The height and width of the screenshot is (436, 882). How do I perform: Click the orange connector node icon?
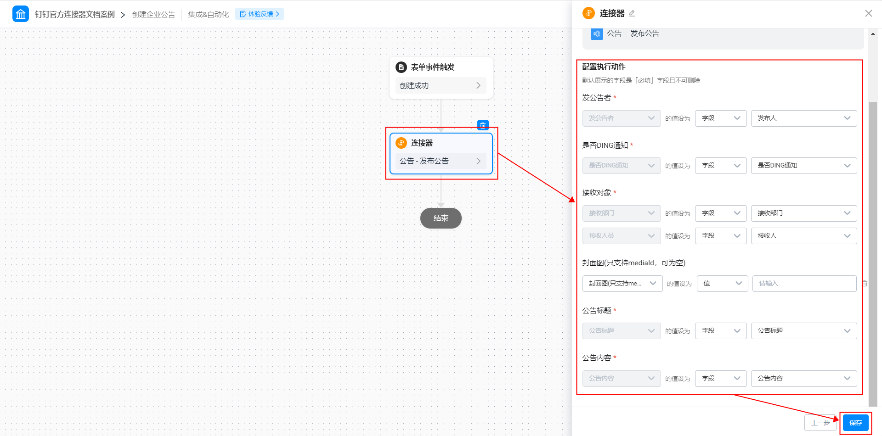point(401,143)
